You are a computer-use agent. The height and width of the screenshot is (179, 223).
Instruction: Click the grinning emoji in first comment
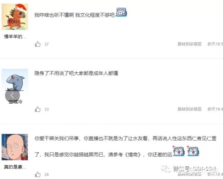click(x=121, y=12)
